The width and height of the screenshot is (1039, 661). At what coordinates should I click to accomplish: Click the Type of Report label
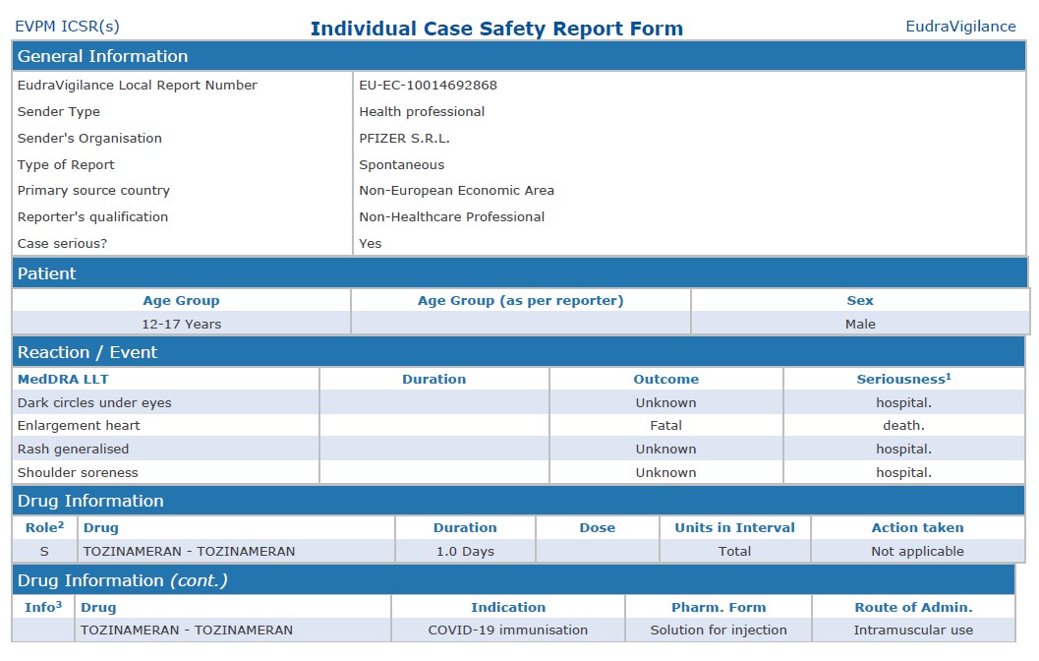click(x=66, y=164)
